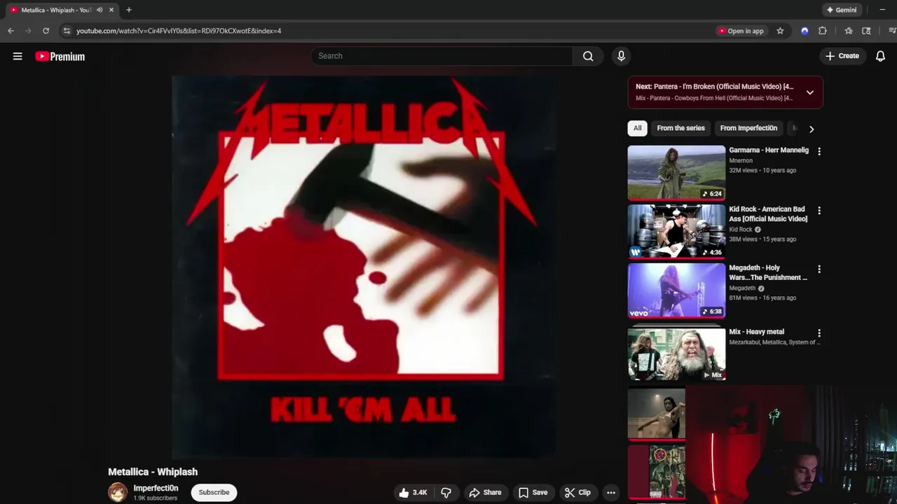Open Kid Rock American Bad Ass thumbnail
The width and height of the screenshot is (897, 504).
click(676, 232)
